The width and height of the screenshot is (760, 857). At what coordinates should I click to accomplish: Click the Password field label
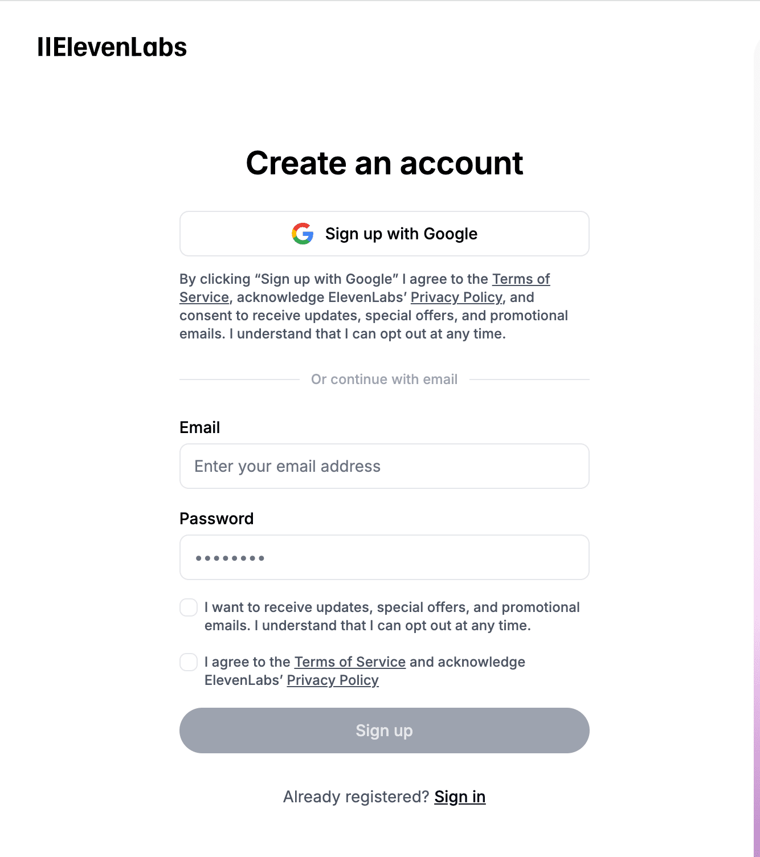(216, 519)
